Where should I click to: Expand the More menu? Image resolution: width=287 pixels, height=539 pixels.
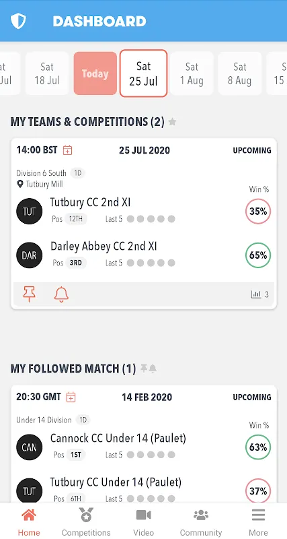pyautogui.click(x=258, y=521)
